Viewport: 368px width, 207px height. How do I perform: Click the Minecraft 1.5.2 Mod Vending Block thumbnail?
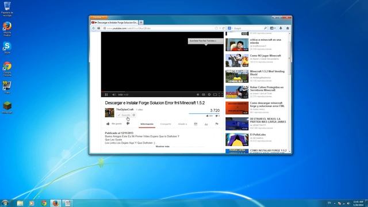(237, 76)
